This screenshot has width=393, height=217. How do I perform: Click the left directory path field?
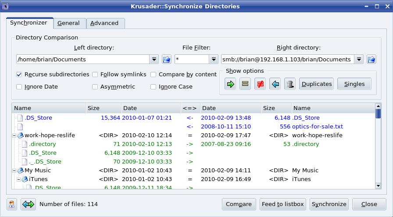(x=83, y=59)
